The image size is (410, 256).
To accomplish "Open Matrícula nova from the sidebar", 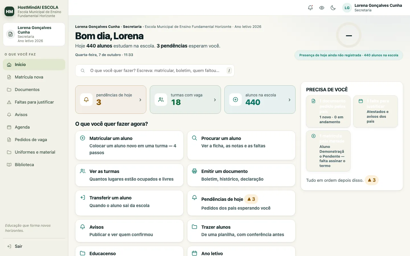I will click(34, 77).
